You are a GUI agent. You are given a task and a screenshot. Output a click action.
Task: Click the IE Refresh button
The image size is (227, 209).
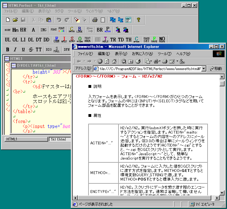(107, 61)
